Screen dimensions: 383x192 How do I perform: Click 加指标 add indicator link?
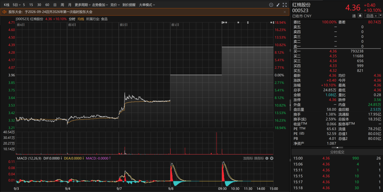248,158
